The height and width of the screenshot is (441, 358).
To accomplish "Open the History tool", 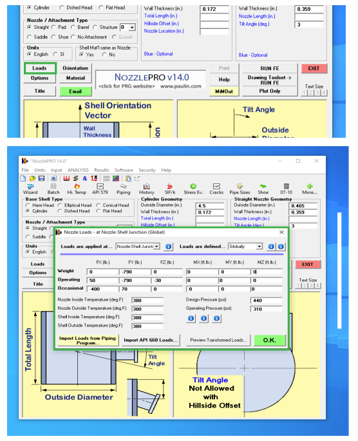I will 147,189.
